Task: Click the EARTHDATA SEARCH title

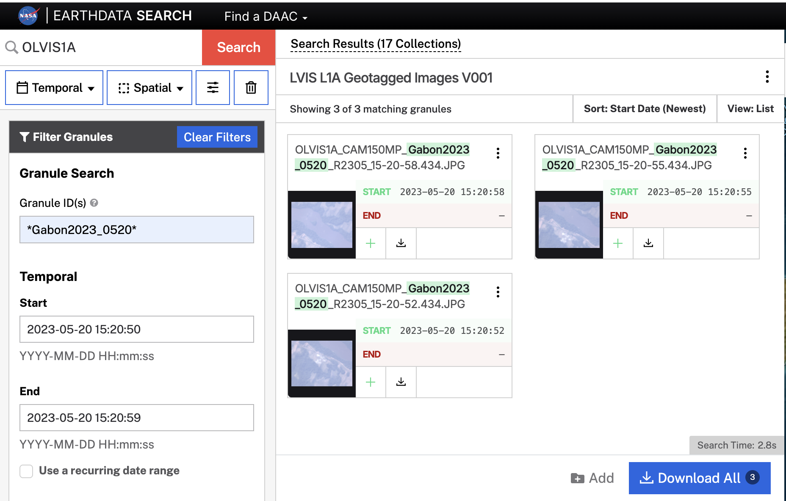Action: (123, 16)
